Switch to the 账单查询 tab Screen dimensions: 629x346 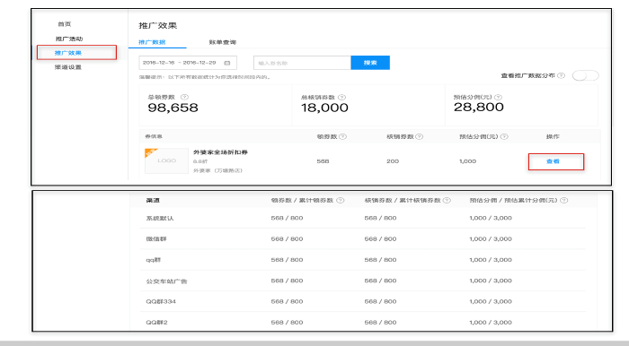223,42
